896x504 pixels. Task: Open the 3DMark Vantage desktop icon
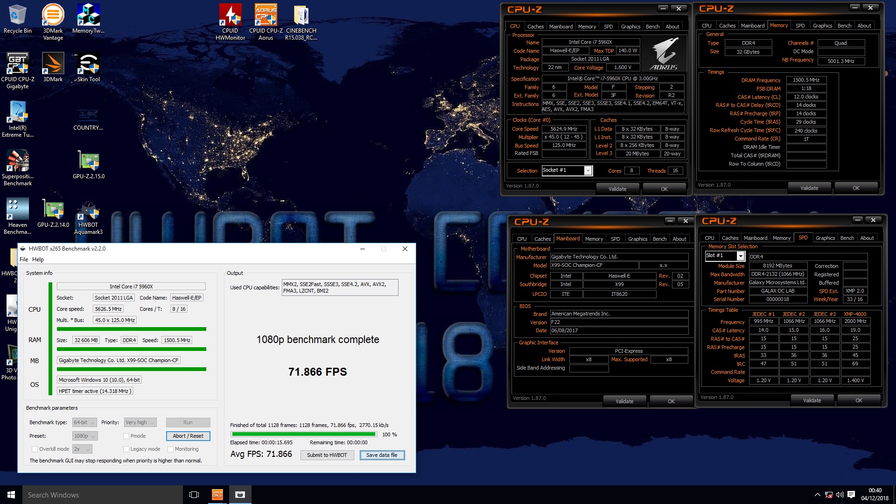tap(53, 22)
